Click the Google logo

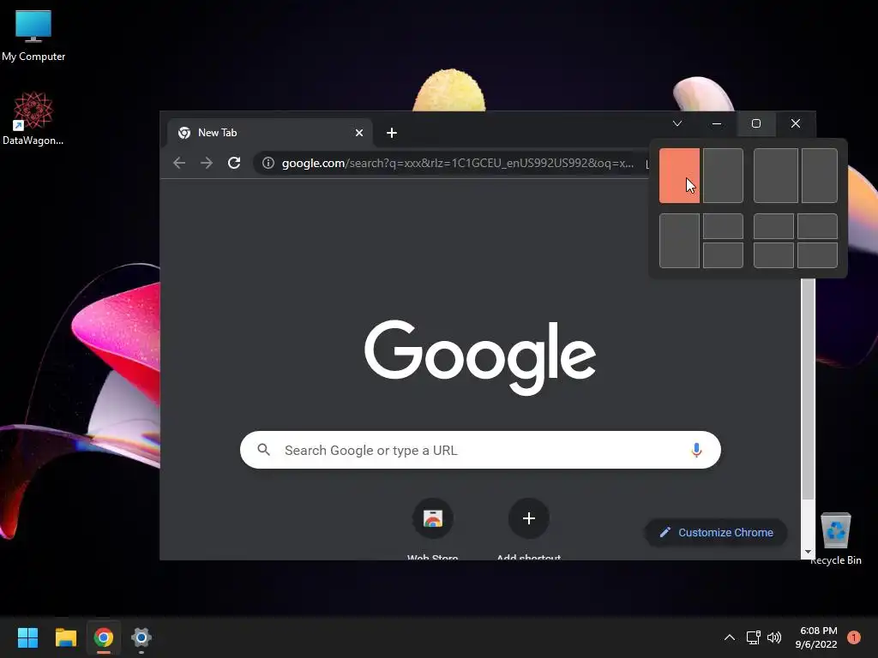pos(480,357)
